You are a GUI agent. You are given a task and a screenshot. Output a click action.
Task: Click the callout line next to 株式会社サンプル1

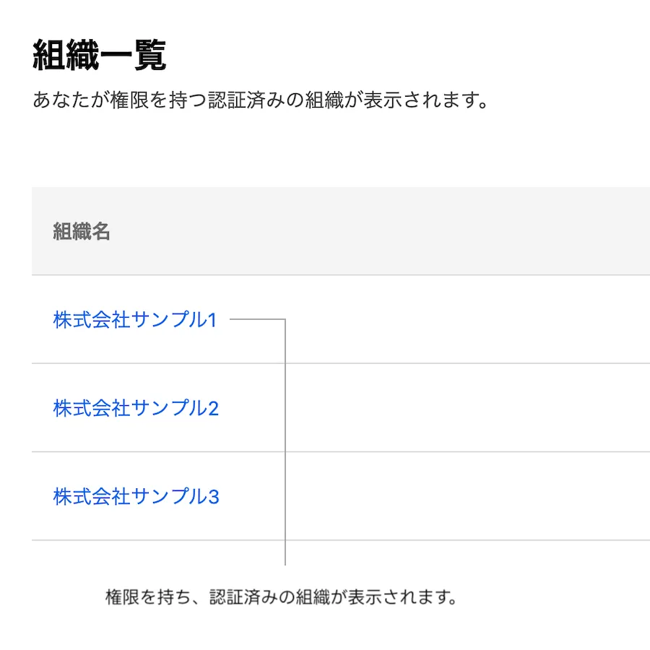[256, 318]
